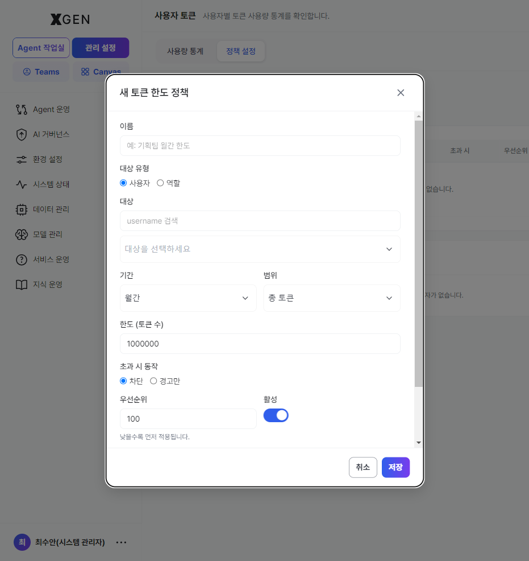This screenshot has height=561, width=529.
Task: Open the three-dot user menu
Action: click(x=122, y=542)
